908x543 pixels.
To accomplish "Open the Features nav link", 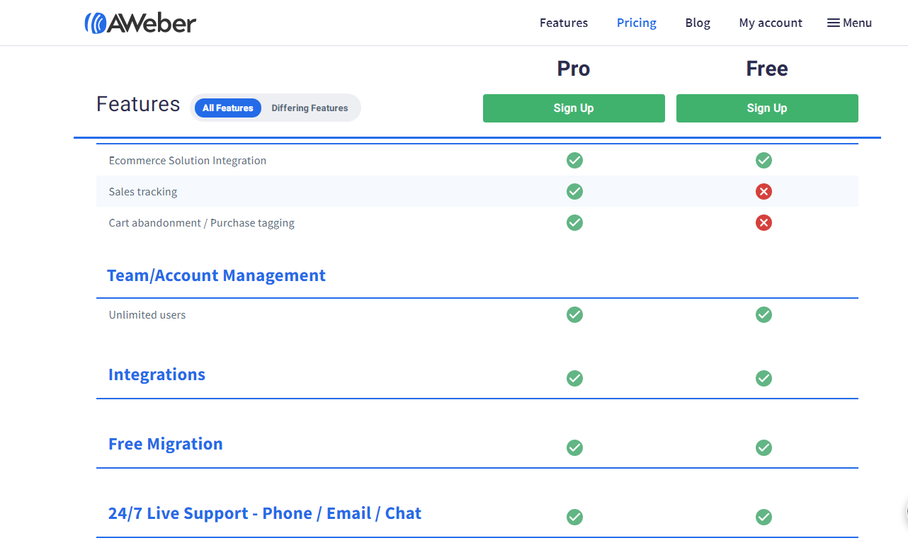I will [564, 23].
